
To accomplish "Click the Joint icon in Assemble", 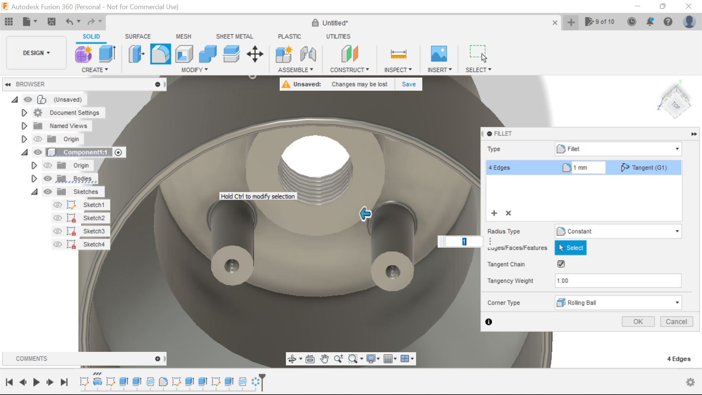I will (x=308, y=54).
